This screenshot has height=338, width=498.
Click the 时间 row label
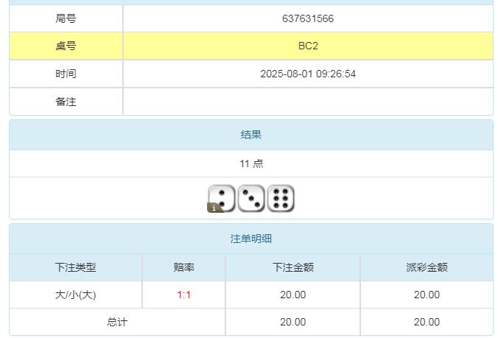tap(66, 74)
